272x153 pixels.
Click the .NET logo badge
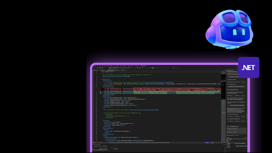tap(248, 68)
